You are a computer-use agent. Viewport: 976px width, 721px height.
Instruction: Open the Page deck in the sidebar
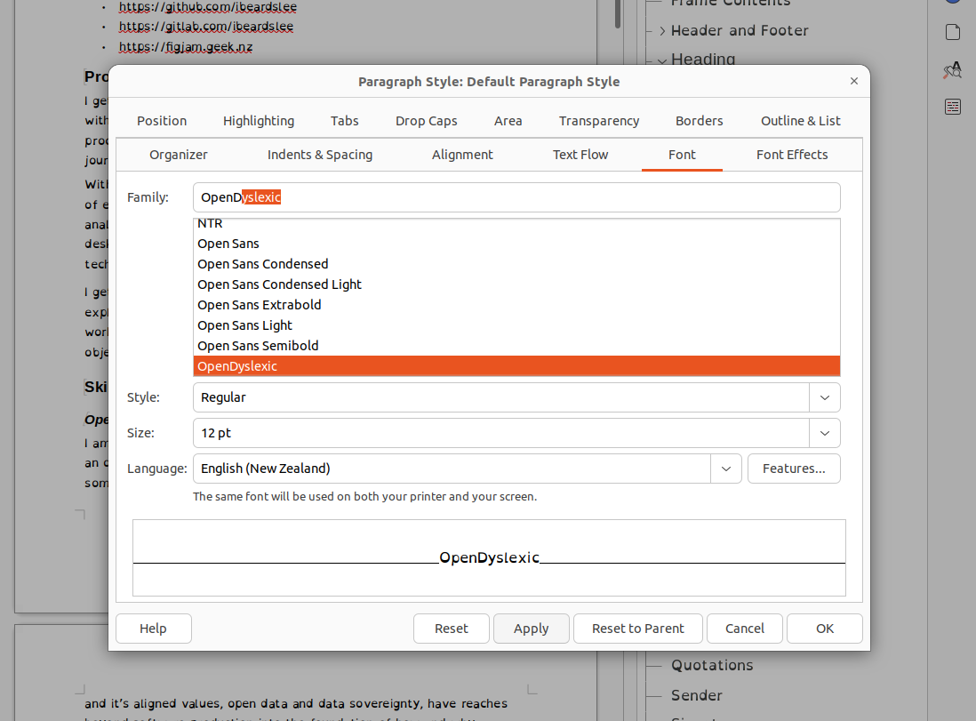point(952,31)
